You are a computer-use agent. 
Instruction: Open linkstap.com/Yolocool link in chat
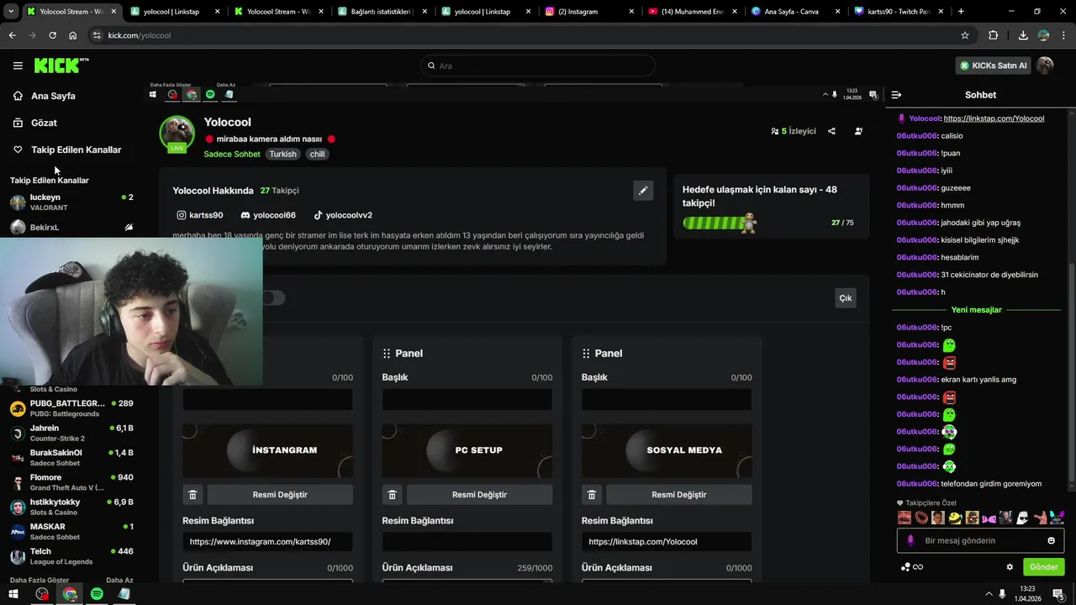[994, 118]
